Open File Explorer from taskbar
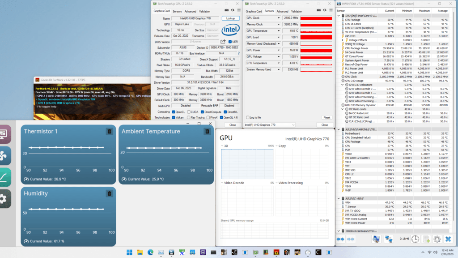 coord(140,253)
